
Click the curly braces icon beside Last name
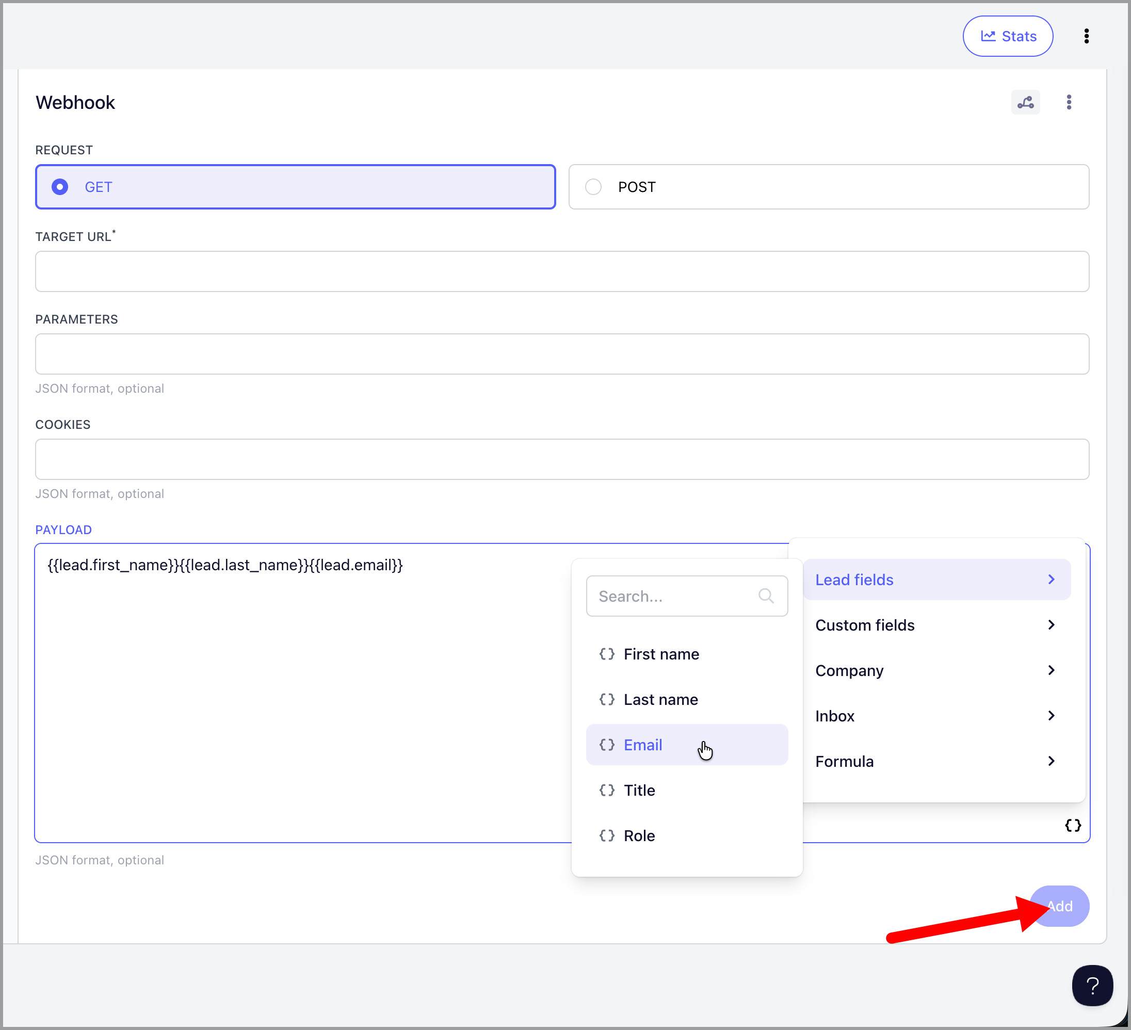pos(607,700)
